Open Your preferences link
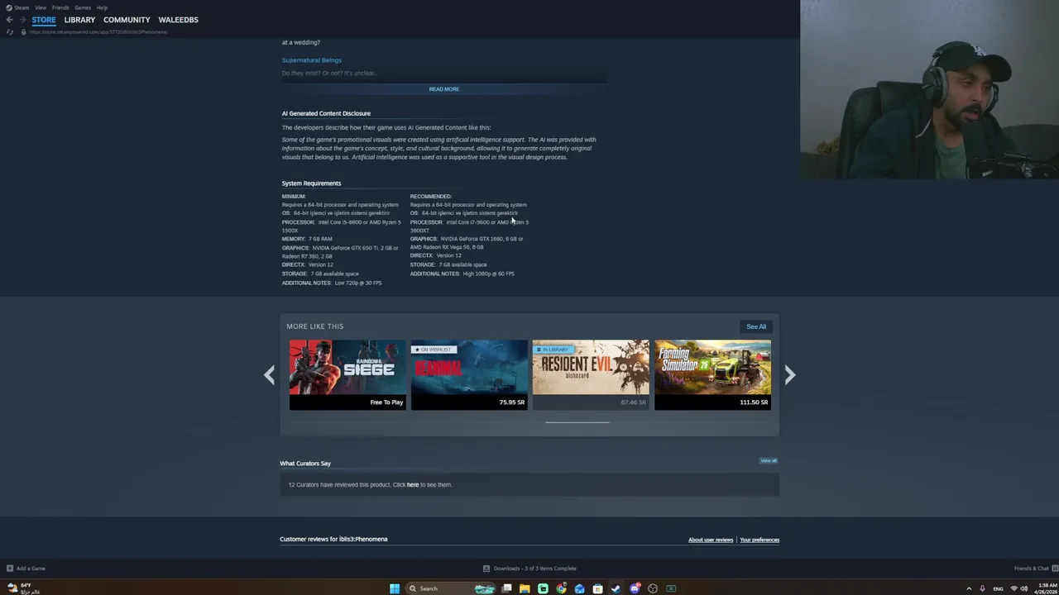 [x=760, y=540]
